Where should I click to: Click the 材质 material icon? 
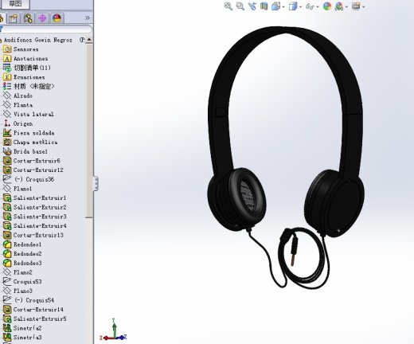7,87
